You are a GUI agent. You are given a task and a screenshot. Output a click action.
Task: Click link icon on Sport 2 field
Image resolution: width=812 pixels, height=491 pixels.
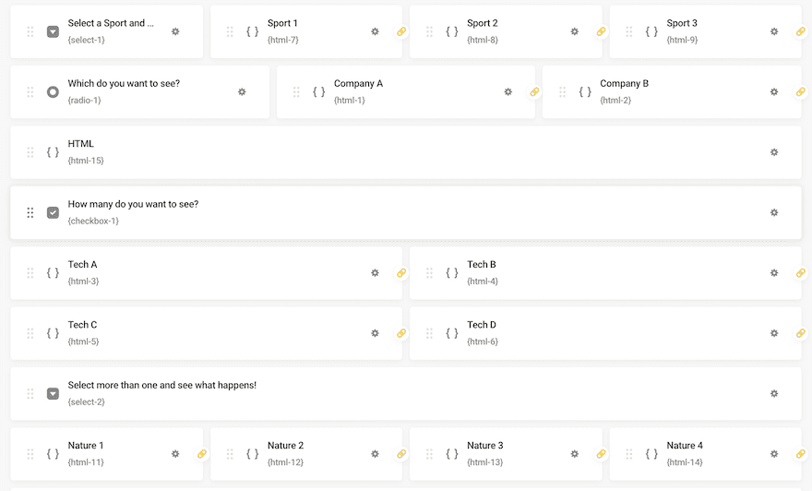pyautogui.click(x=601, y=31)
